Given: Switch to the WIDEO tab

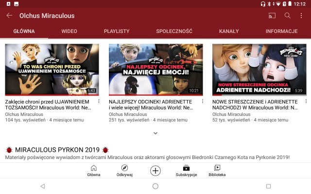Looking at the screenshot, I should point(69,31).
